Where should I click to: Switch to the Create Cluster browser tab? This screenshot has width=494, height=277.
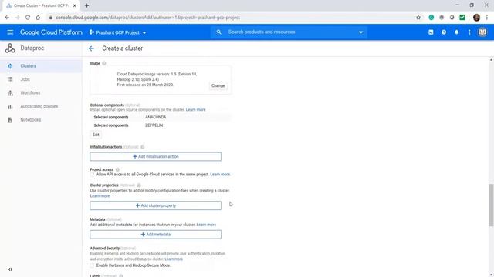coord(41,5)
